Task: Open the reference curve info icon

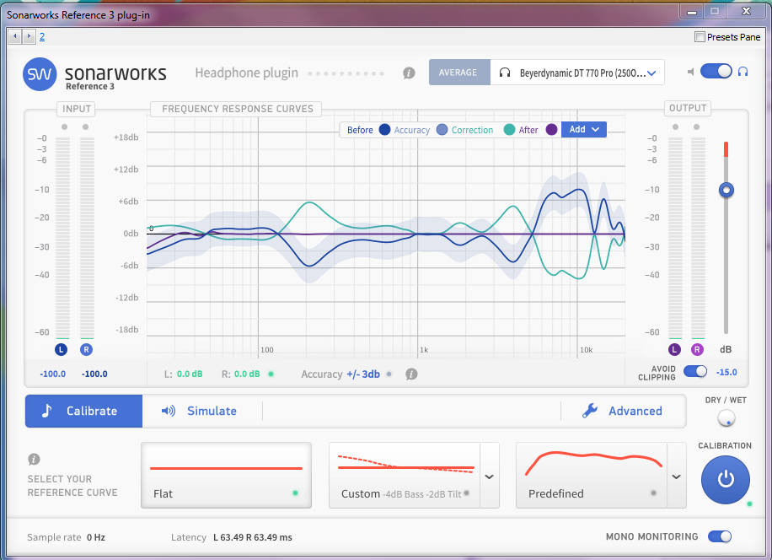Action: (x=34, y=460)
